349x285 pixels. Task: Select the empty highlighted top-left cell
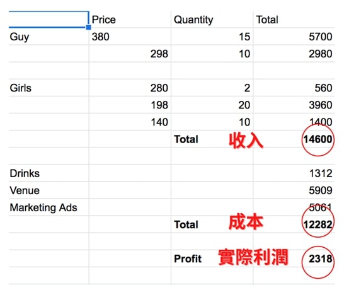pos(49,20)
